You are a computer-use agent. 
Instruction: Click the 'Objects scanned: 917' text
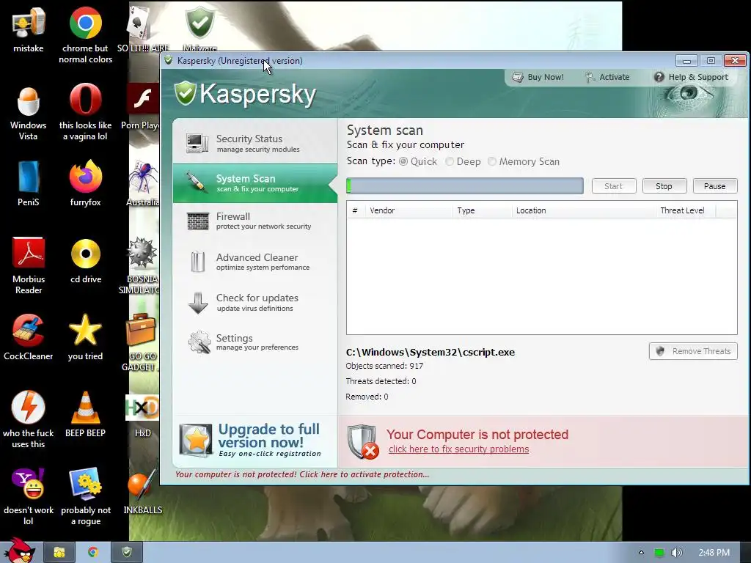(x=384, y=366)
